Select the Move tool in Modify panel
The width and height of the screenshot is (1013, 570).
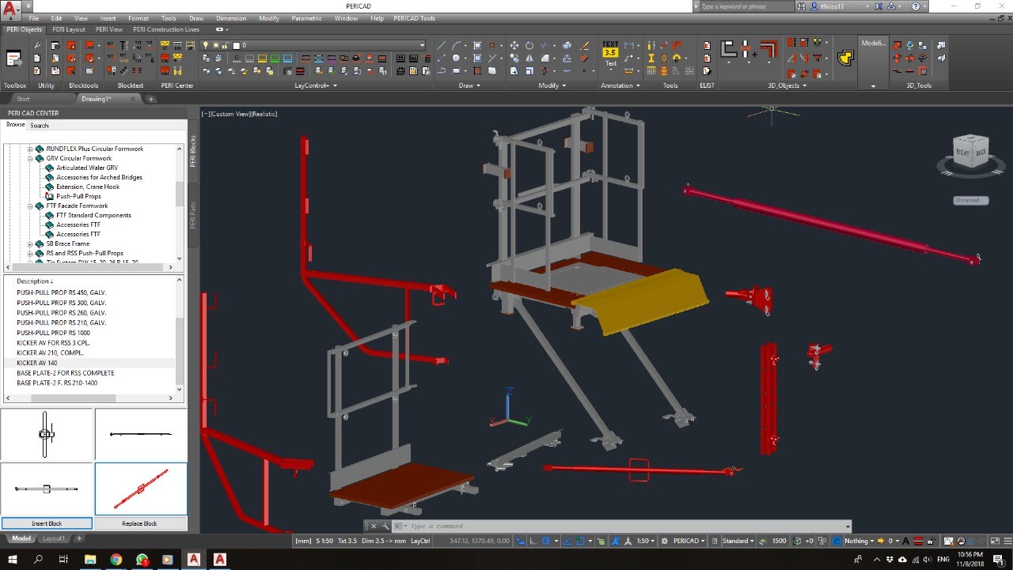[514, 46]
